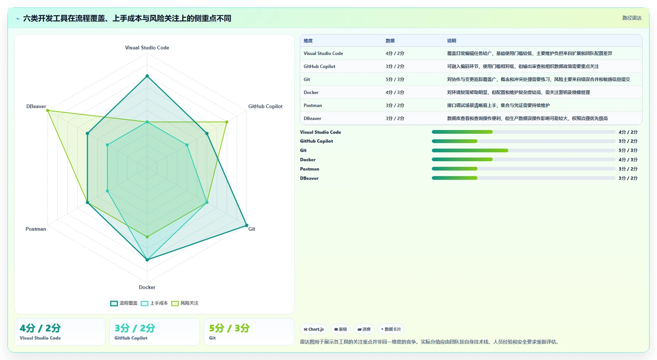Viewport: 657px width, 360px height.
Task: Click the DBeaver progress bar
Action: tap(524, 178)
